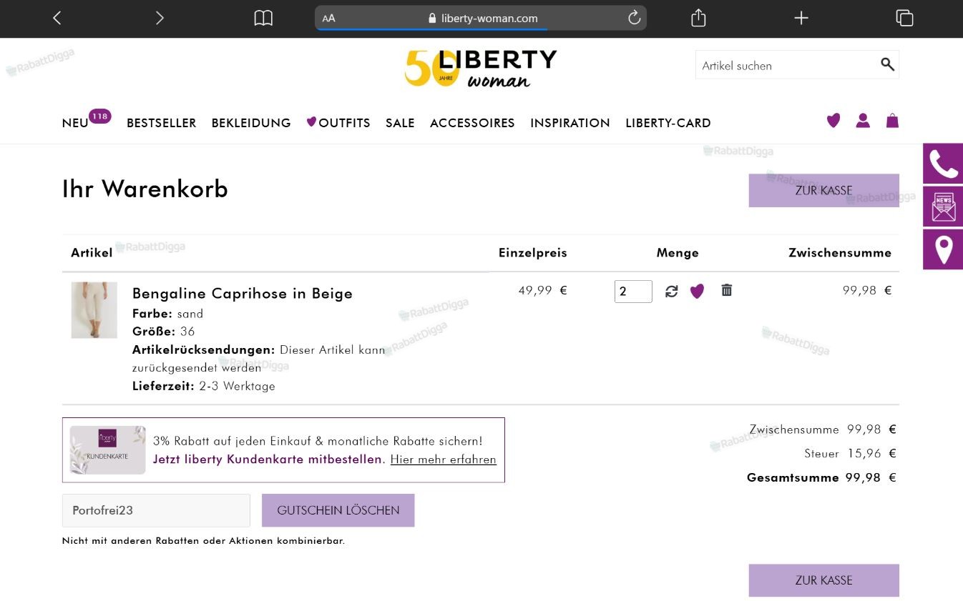Viewport: 963px width, 601px height.
Task: Click the bottom ZUR KASSE button
Action: (823, 580)
